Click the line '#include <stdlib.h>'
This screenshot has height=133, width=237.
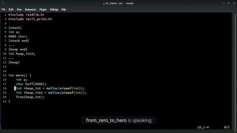[26, 15]
